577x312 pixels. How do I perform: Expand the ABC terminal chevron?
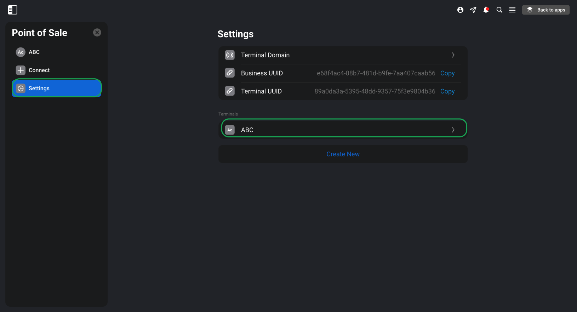(453, 130)
